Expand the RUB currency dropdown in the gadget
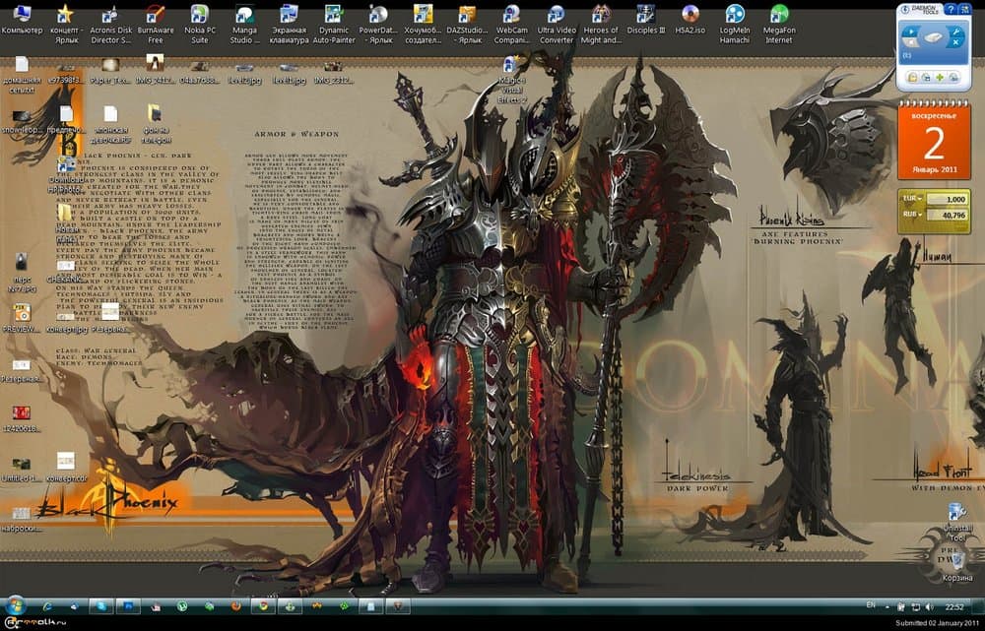985x631 pixels. point(913,215)
